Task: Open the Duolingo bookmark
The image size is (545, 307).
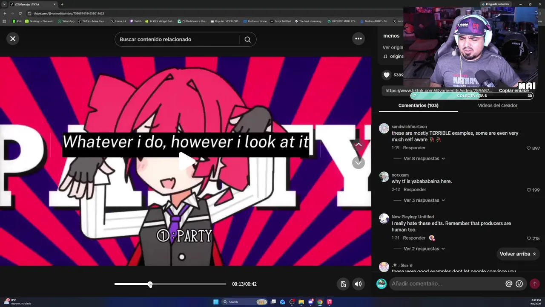Action: pyautogui.click(x=40, y=21)
